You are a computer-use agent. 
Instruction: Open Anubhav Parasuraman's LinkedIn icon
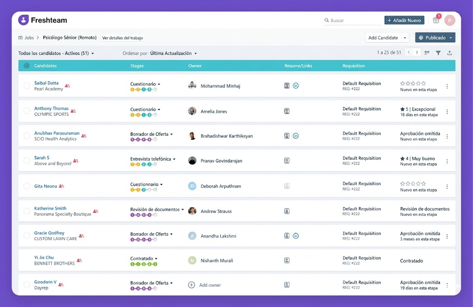coord(296,136)
